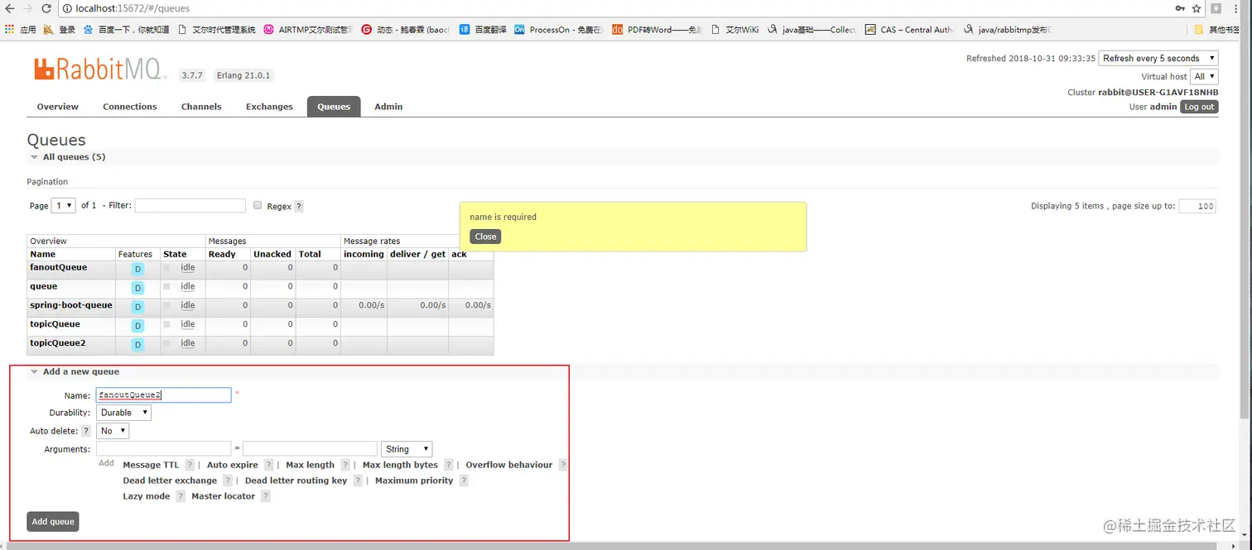Click the browser forward arrow
This screenshot has height=550, width=1252.
click(x=26, y=8)
